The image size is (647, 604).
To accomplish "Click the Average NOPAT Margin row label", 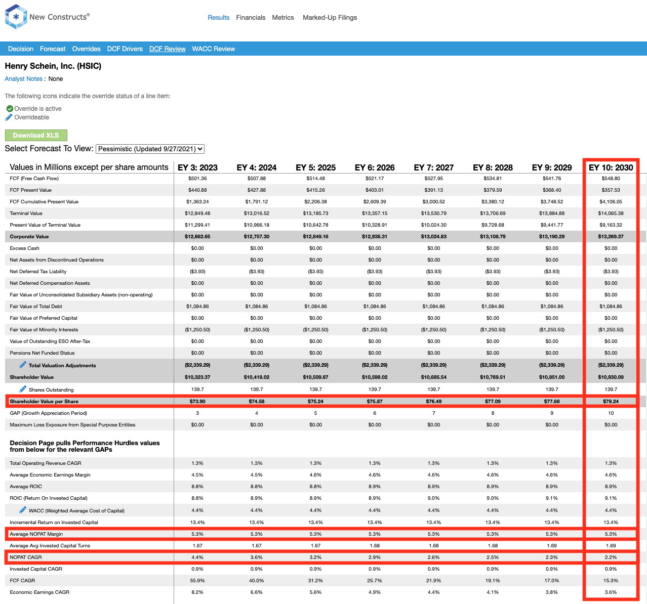I will coord(36,534).
